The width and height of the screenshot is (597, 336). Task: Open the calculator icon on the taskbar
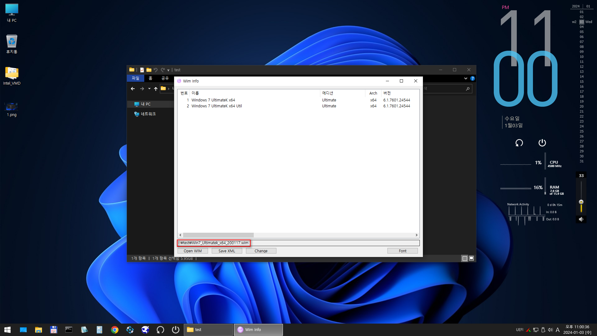click(99, 330)
